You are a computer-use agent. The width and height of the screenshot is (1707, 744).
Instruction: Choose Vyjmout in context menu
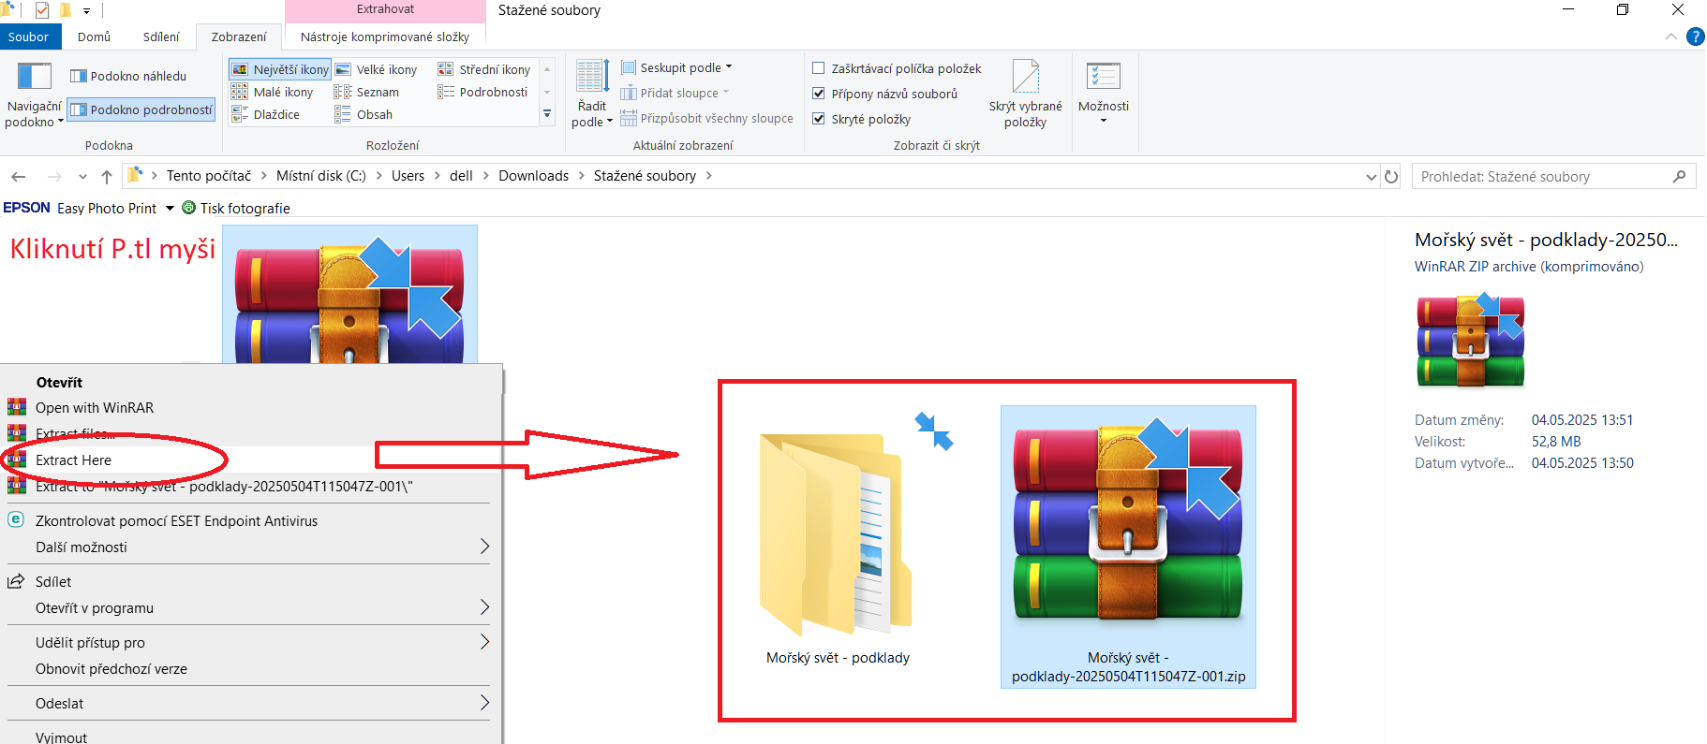pos(61,737)
